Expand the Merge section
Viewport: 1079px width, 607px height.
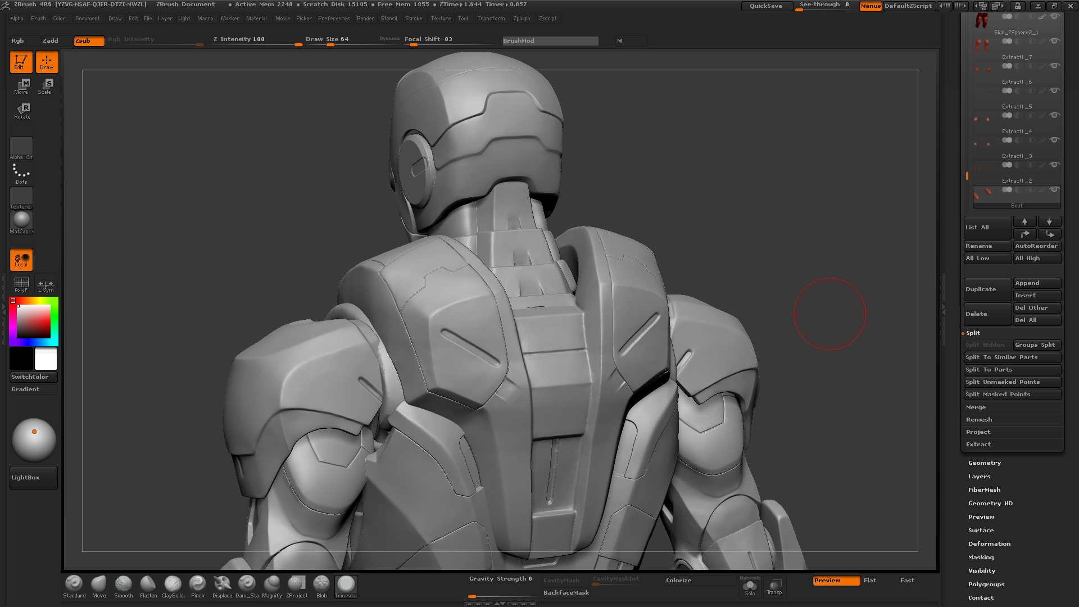coord(976,407)
